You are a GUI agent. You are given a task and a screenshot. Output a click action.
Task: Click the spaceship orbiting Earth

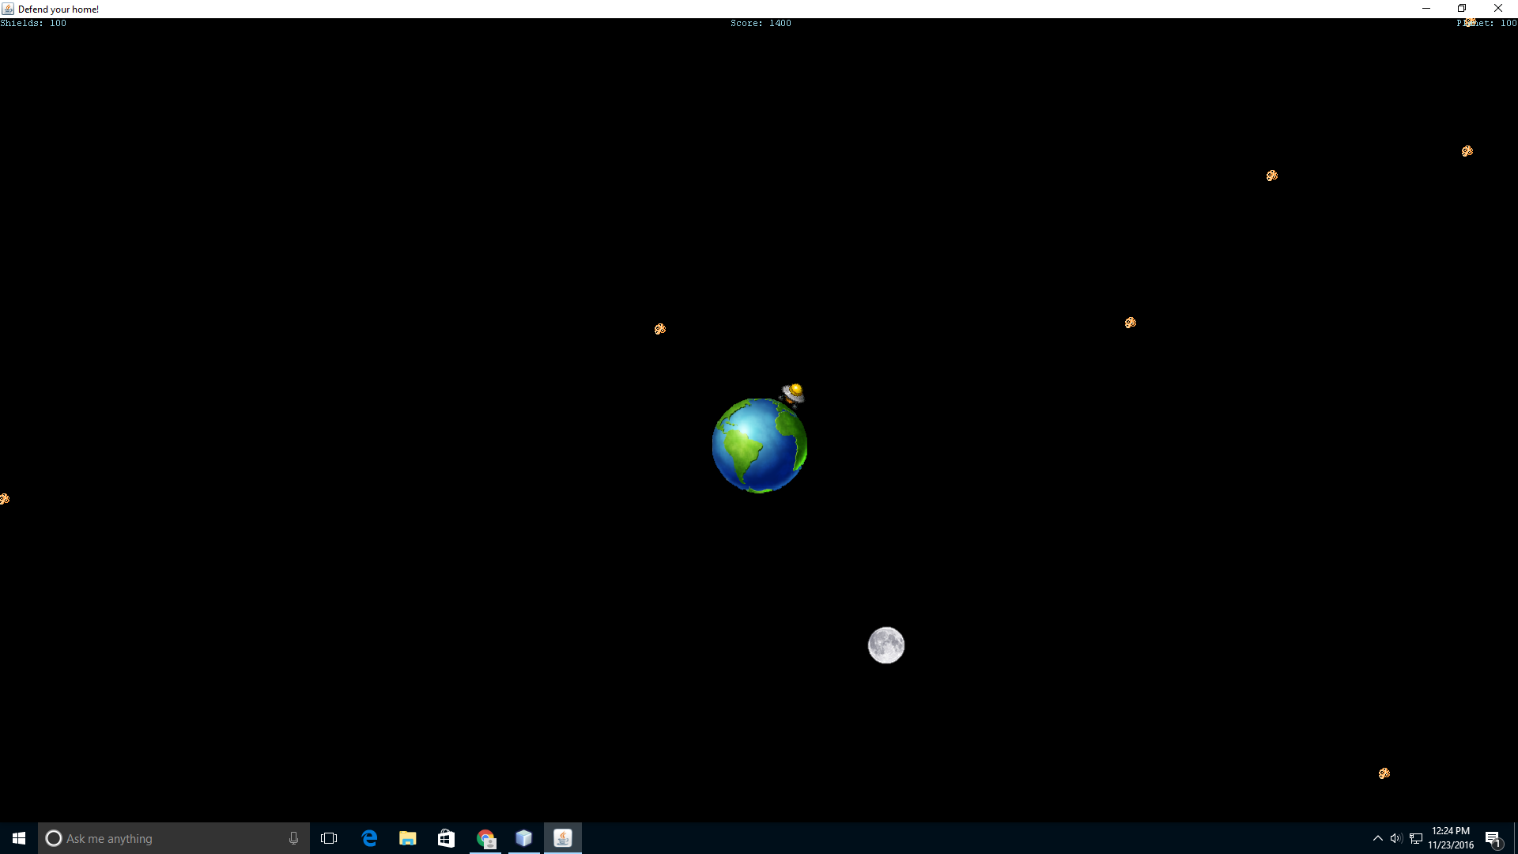coord(794,393)
